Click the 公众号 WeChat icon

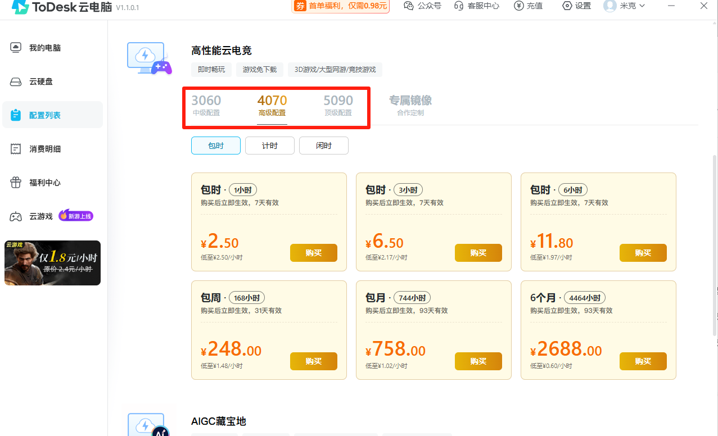coord(409,6)
